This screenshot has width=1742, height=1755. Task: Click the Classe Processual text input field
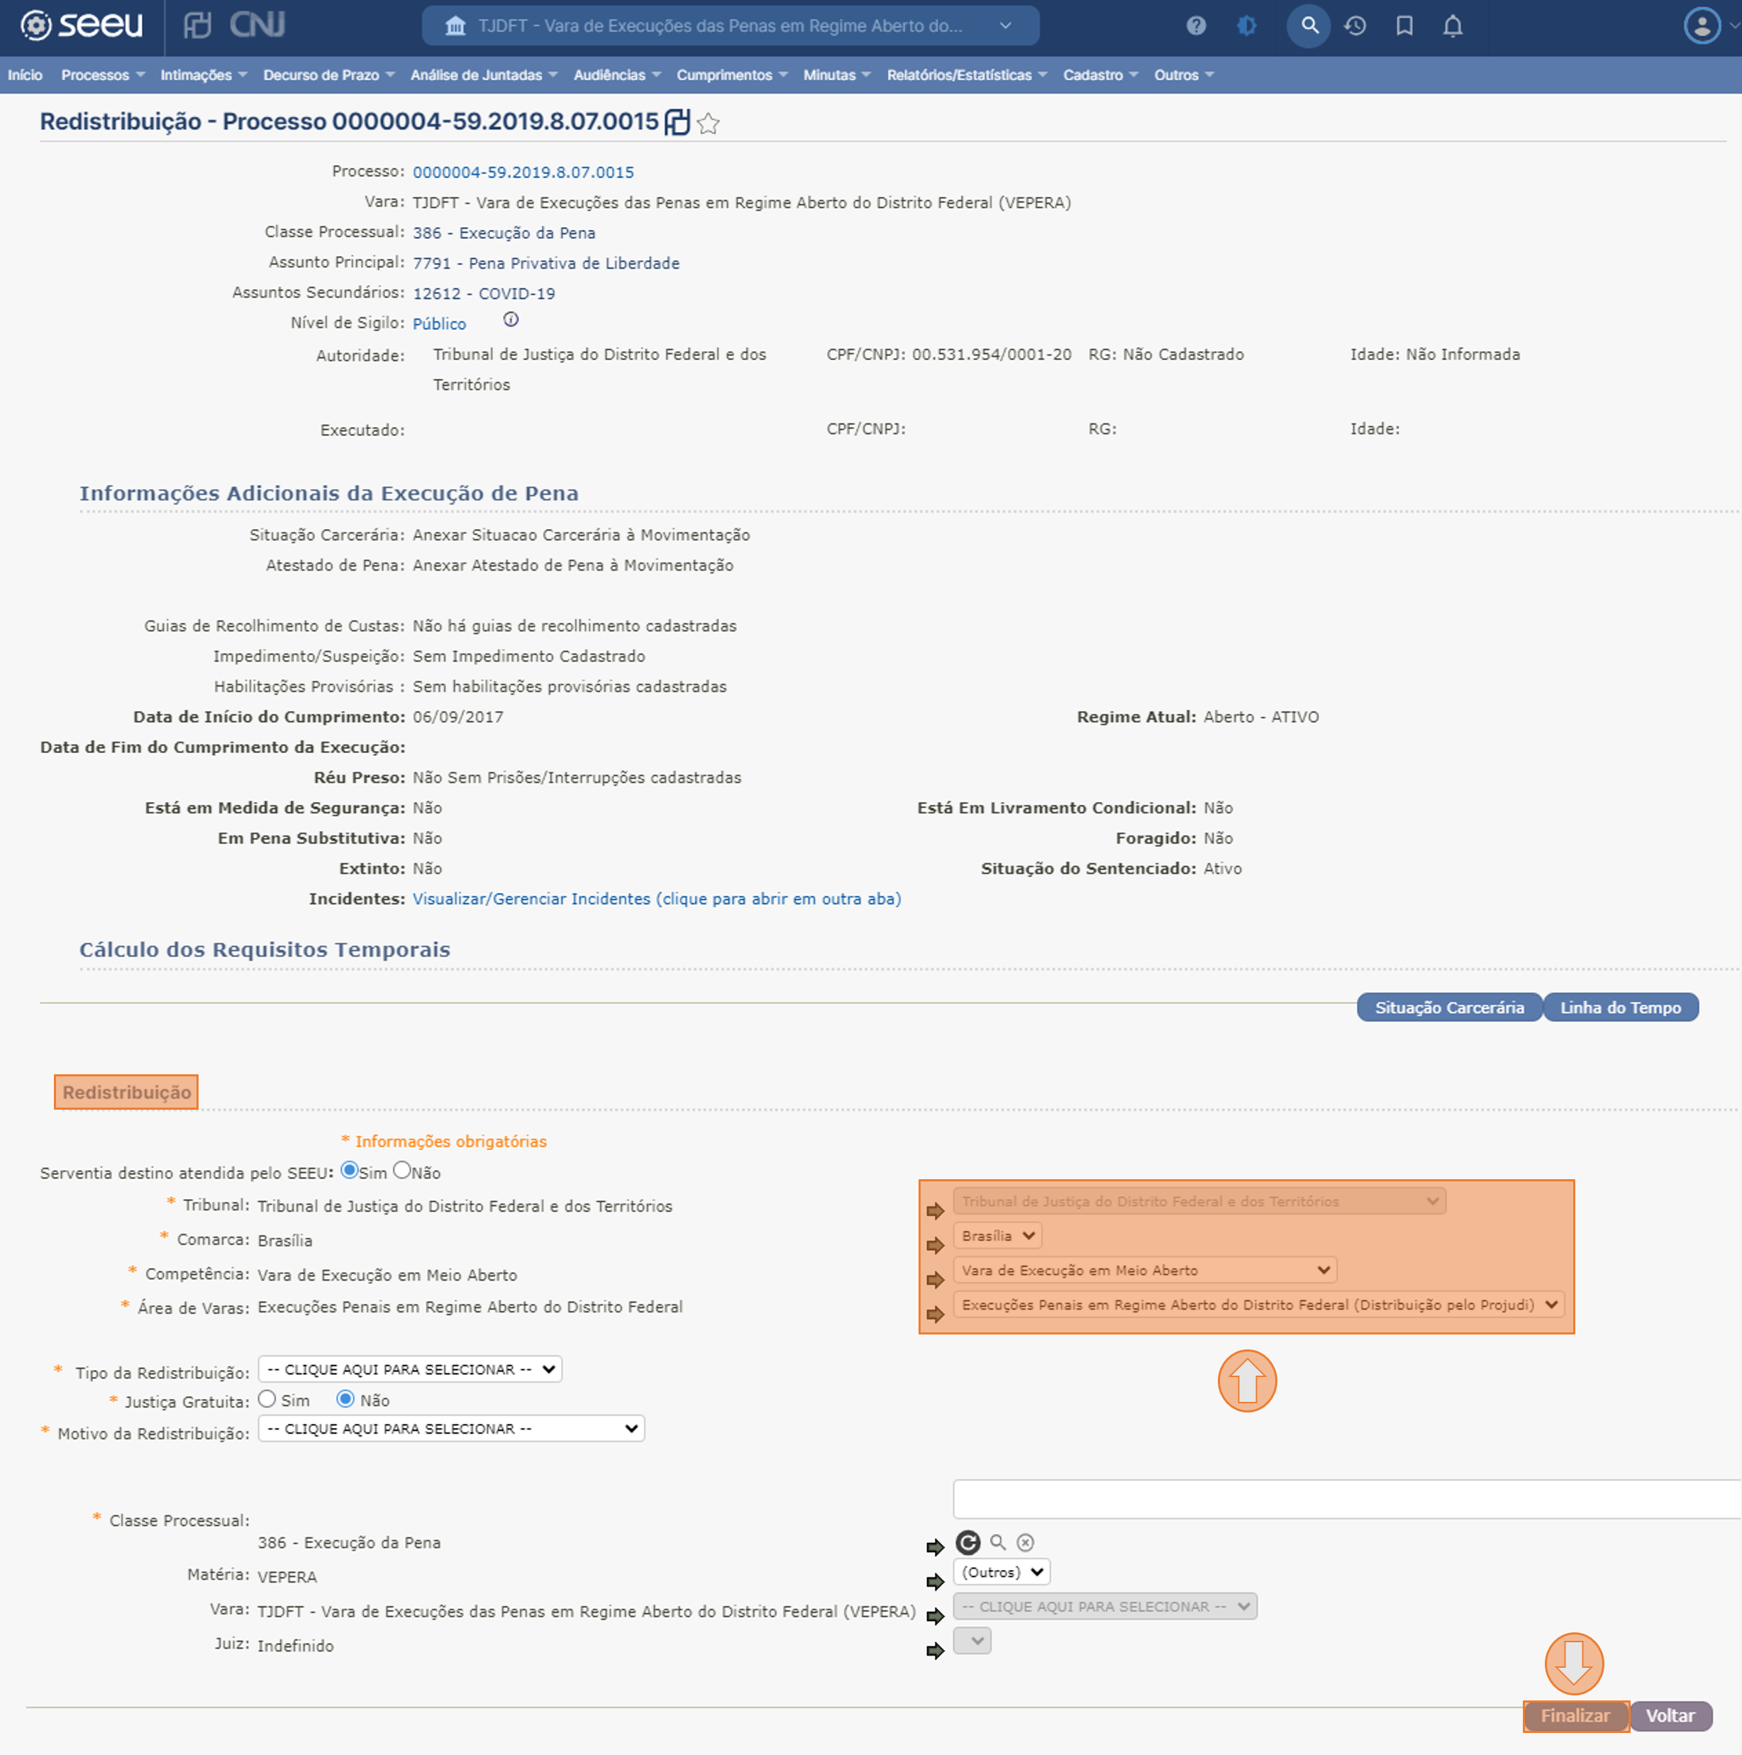pyautogui.click(x=1347, y=1498)
